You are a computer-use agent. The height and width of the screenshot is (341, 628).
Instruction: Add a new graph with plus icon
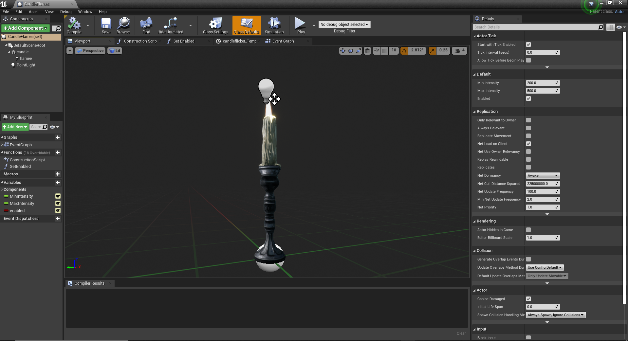58,137
